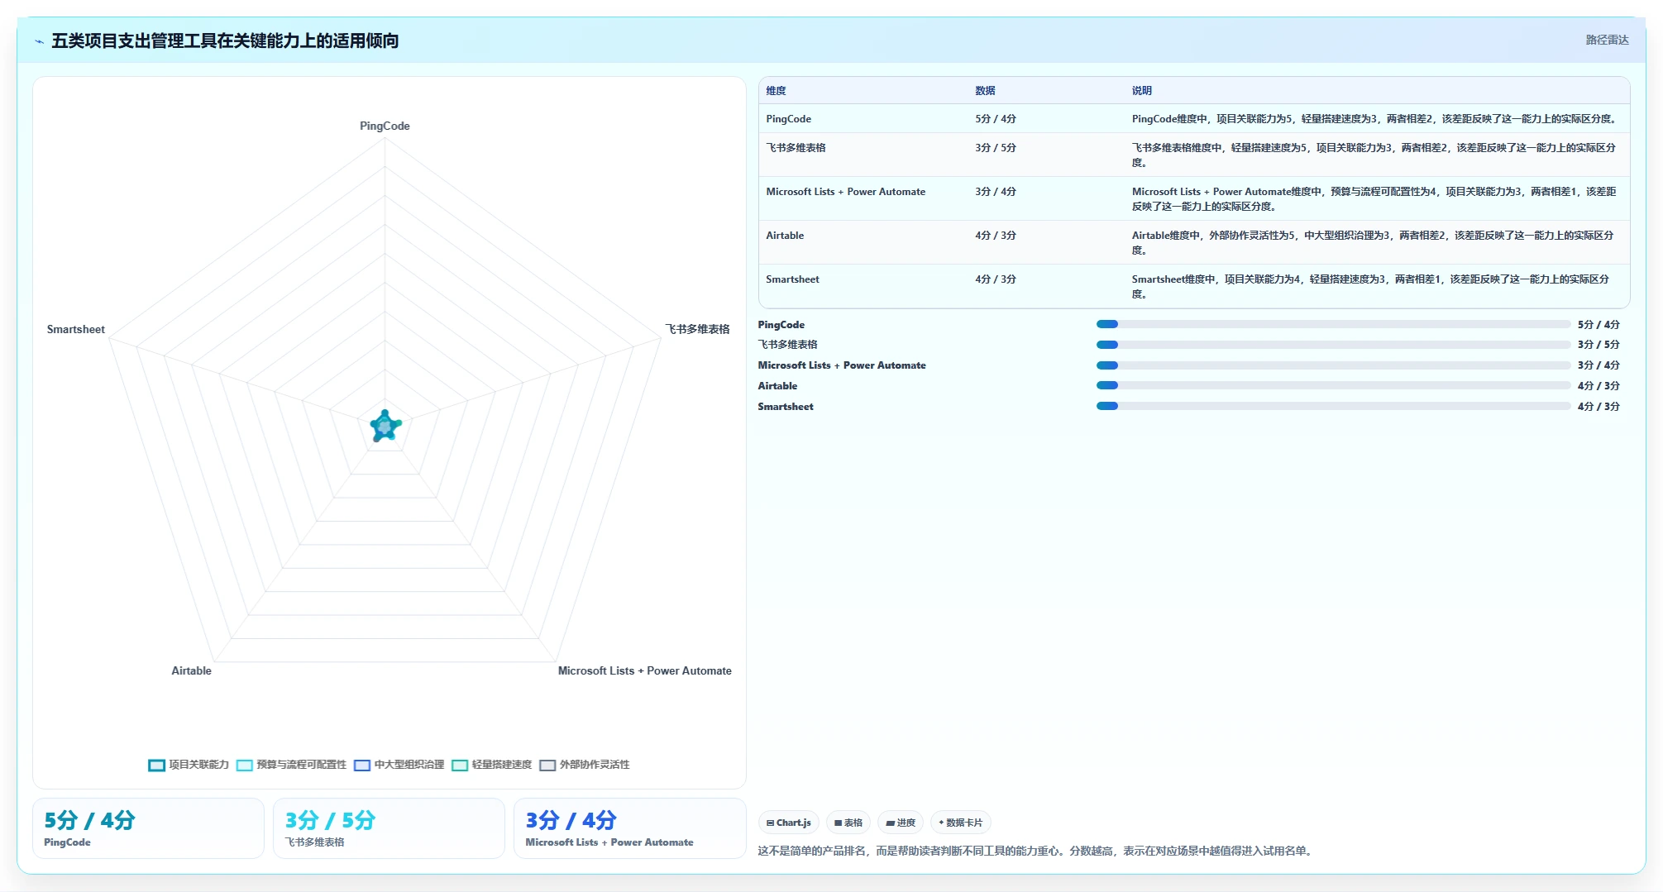The image size is (1663, 892).
Task: Click the PingCode description text in table
Action: click(1374, 119)
